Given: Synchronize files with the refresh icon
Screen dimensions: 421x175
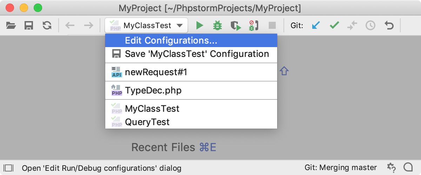Looking at the screenshot, I should [47, 25].
